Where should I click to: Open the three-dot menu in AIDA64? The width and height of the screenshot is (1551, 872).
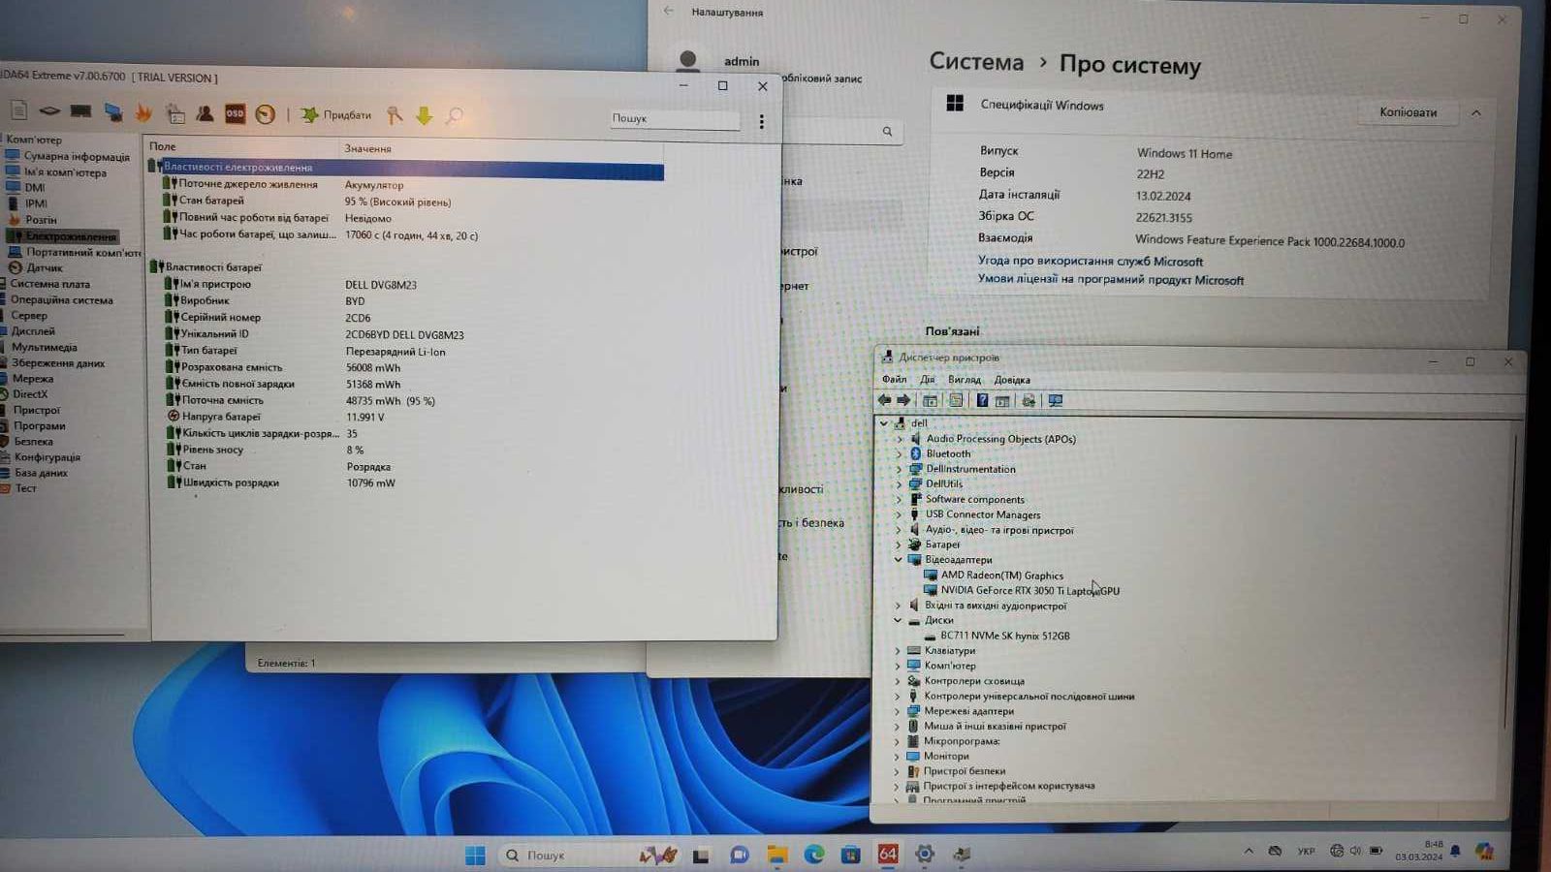[761, 121]
